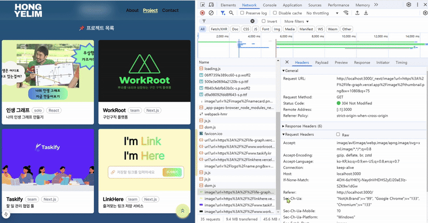Toggle Raw request headers checkbox
428x223 pixels.
coord(338,134)
